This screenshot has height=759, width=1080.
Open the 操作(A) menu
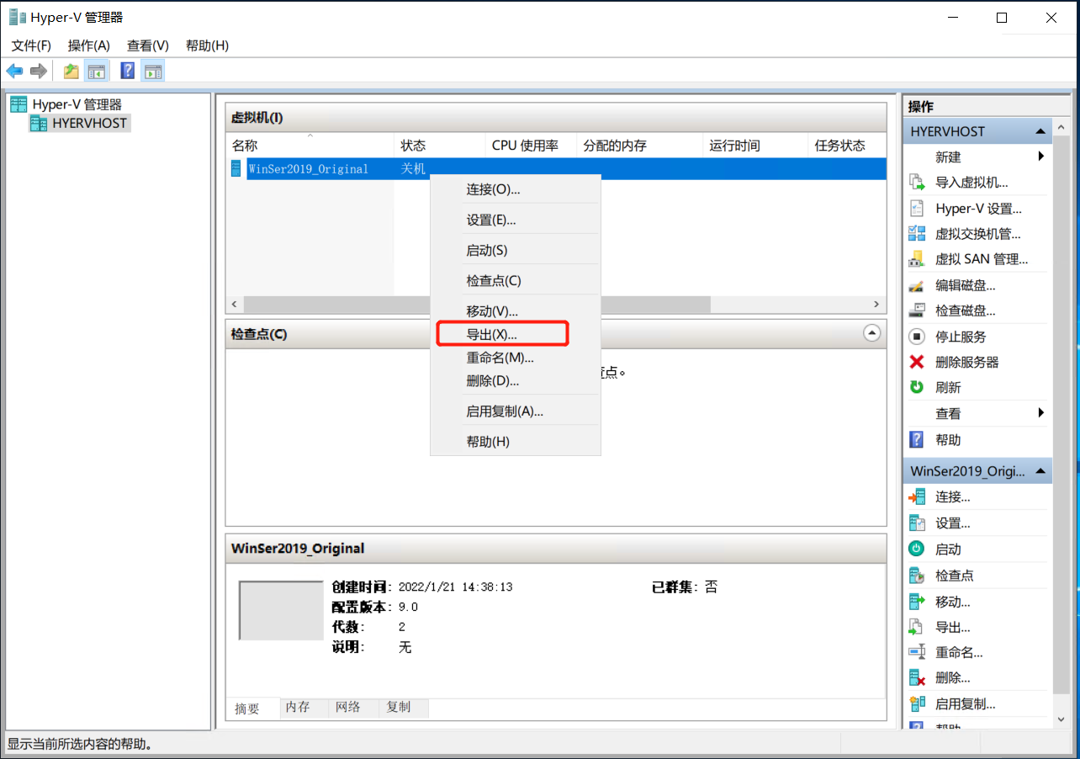point(88,45)
